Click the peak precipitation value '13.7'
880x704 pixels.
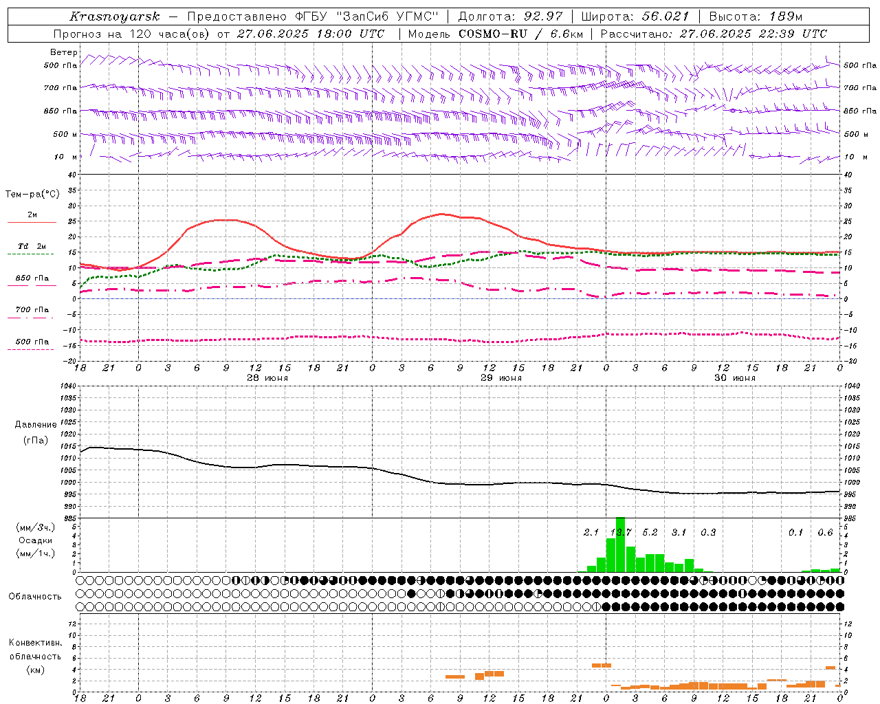(621, 533)
